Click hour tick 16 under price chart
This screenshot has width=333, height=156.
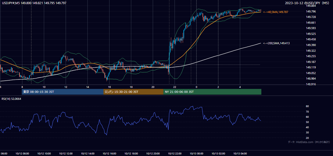[109, 87]
